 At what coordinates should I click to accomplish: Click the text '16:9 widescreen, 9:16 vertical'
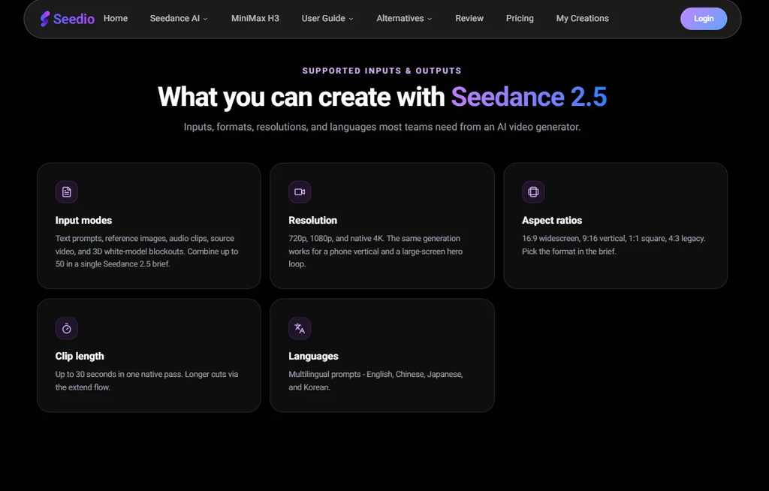[574, 239]
